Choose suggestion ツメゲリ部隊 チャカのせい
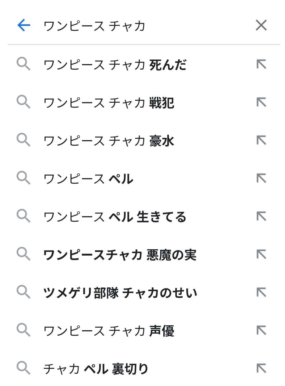The image size is (285, 386). click(x=120, y=293)
